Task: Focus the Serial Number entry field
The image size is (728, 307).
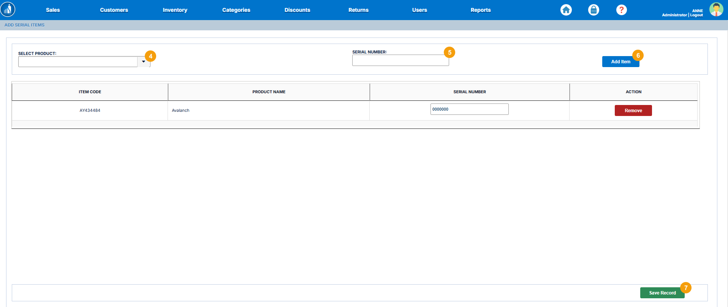Action: pyautogui.click(x=400, y=61)
